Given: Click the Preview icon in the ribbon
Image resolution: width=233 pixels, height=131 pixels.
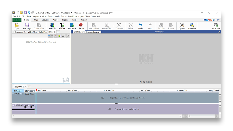Looking at the screenshot, I should pyautogui.click(x=171, y=25).
